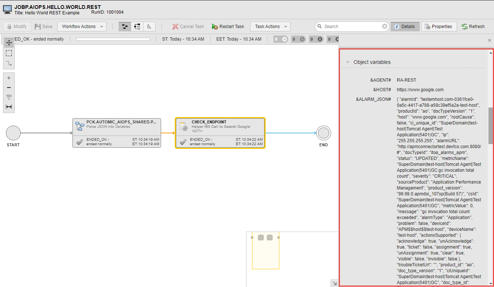The width and height of the screenshot is (494, 287).
Task: Switch to list/Gantt workflow view
Action: pos(149,27)
